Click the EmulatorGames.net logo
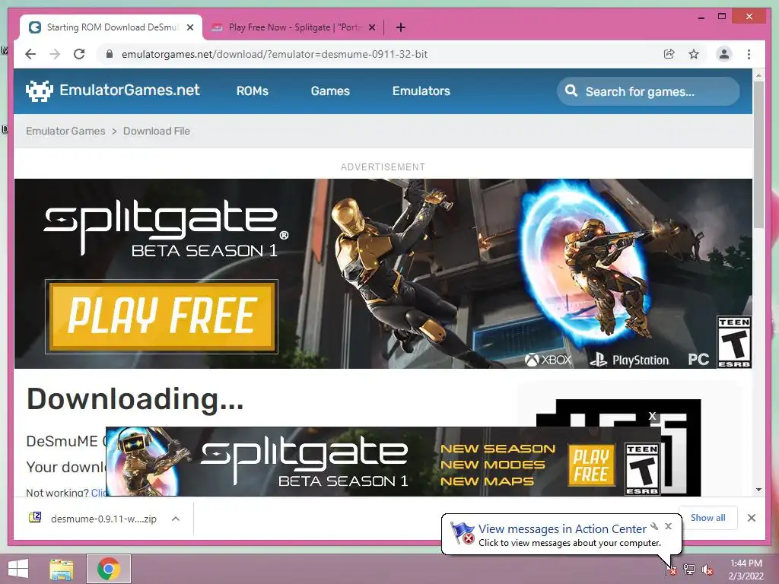Viewport: 779px width, 584px height. click(113, 90)
